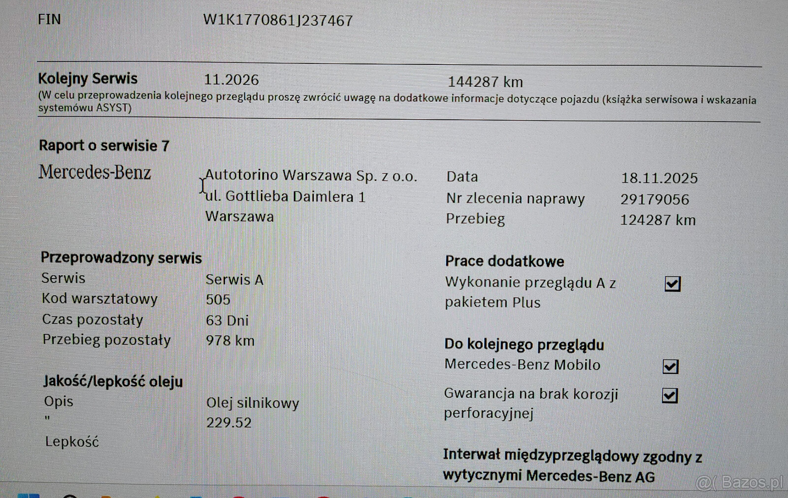Uncheck the Mercedes-Benz Mobilo checkbox
The width and height of the screenshot is (788, 498).
pos(670,367)
